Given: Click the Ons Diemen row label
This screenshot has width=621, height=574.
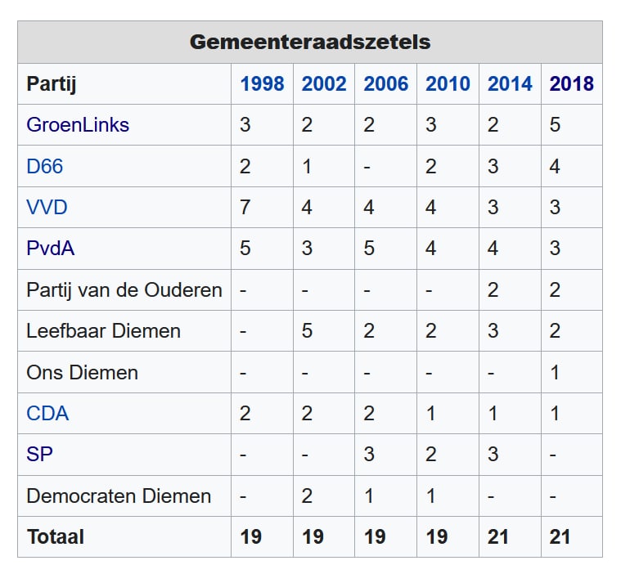Looking at the screenshot, I should [82, 373].
